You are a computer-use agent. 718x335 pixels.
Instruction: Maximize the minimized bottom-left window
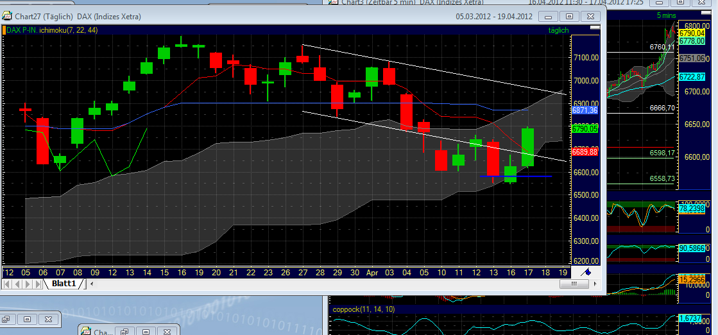(27, 319)
